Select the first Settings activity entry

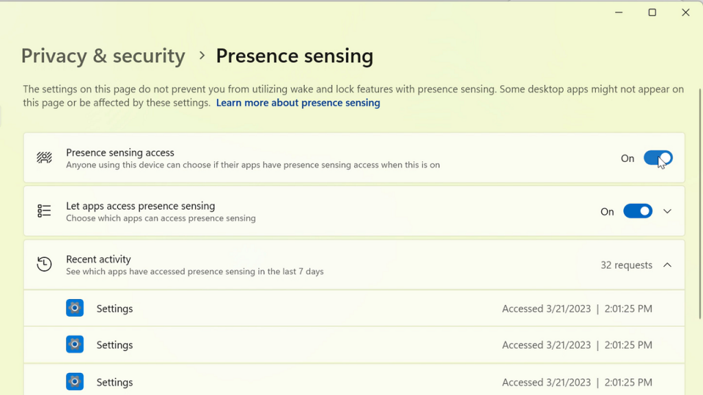115,308
